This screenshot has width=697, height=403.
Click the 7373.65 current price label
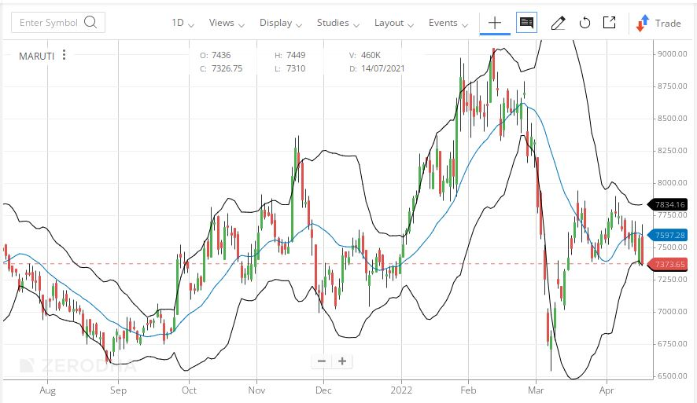668,265
